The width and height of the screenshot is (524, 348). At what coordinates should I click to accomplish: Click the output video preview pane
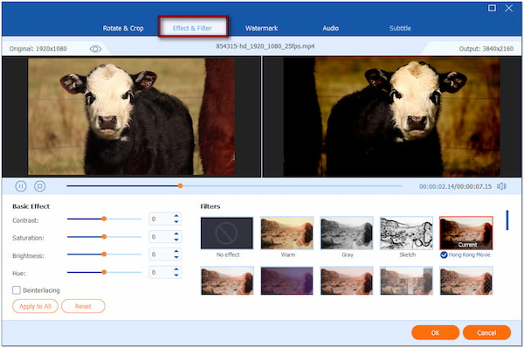click(x=391, y=116)
